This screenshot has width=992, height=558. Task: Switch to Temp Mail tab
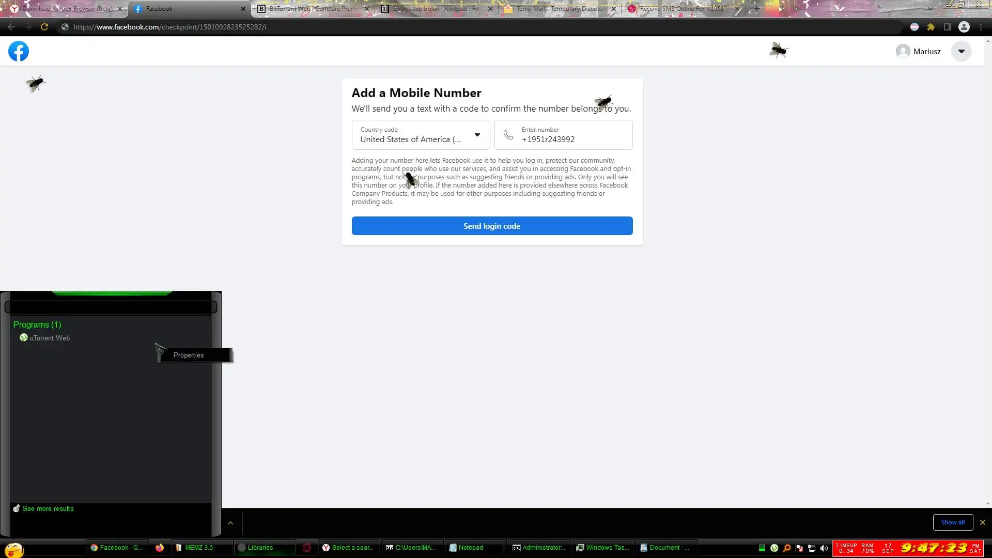559,9
